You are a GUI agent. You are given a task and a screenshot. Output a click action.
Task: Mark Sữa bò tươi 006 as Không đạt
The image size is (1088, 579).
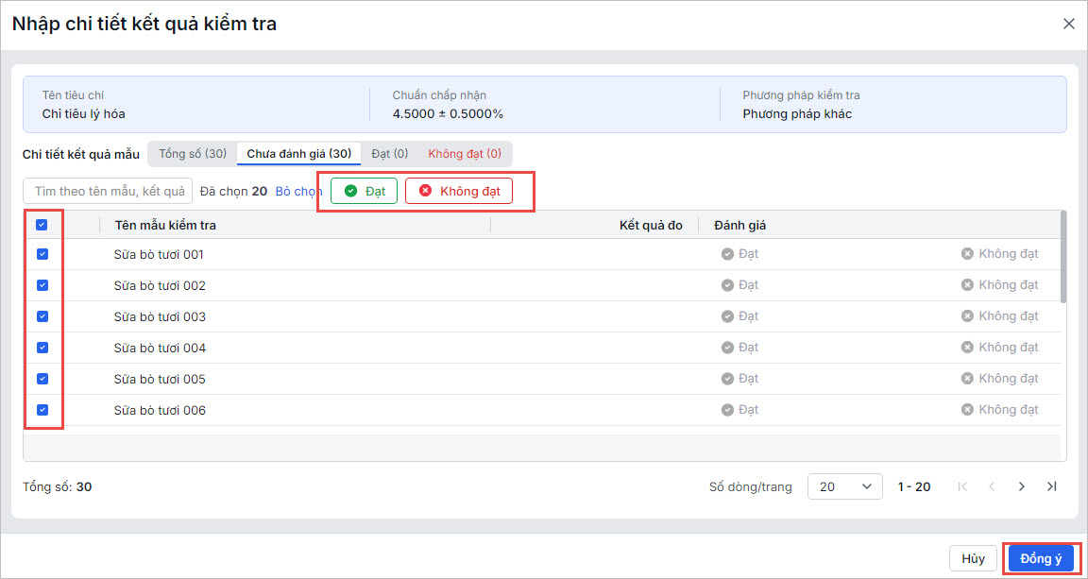point(1000,410)
